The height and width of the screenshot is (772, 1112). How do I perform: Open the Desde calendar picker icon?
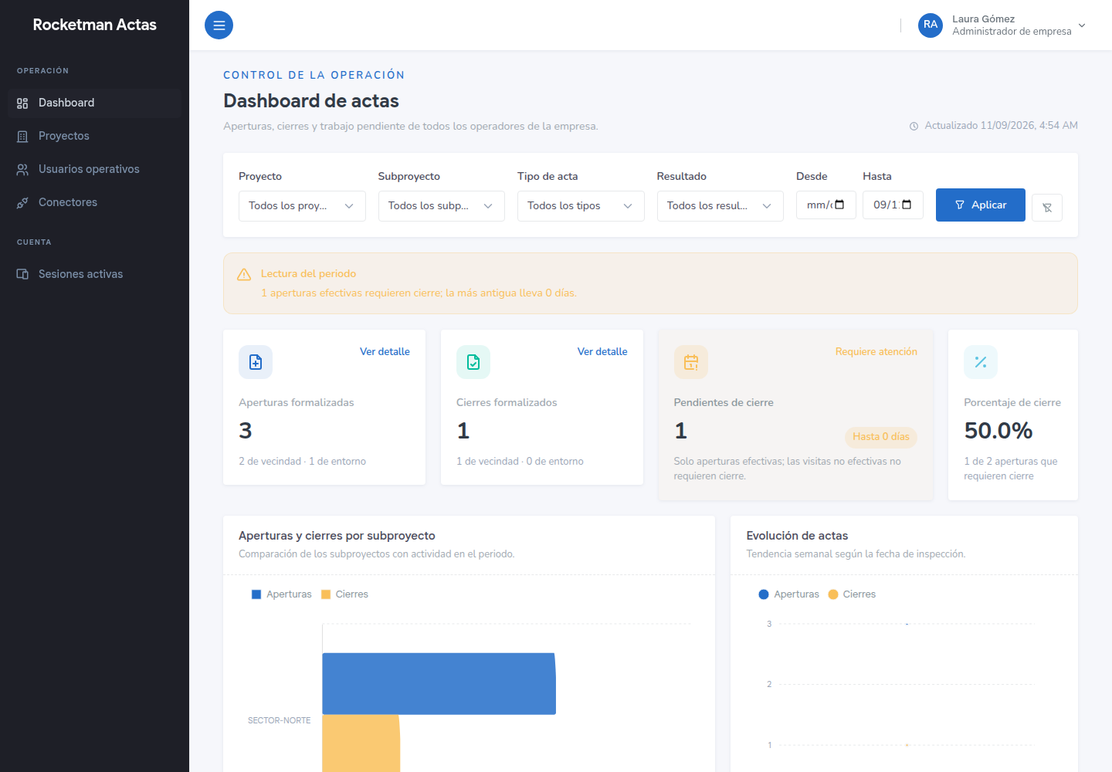[840, 205]
